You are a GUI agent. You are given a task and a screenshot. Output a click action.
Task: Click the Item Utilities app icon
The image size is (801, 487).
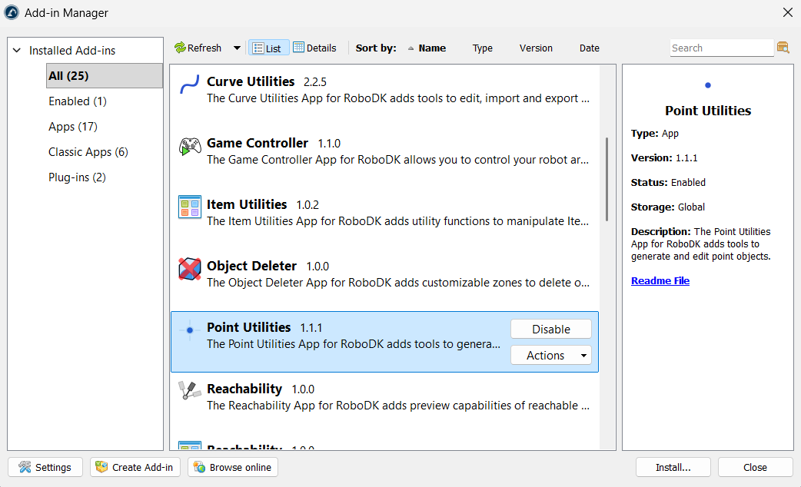[190, 207]
